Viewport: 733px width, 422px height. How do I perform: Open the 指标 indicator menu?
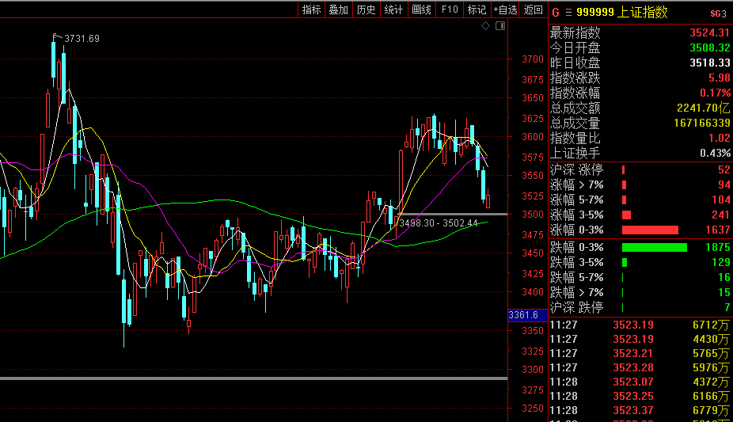[311, 10]
